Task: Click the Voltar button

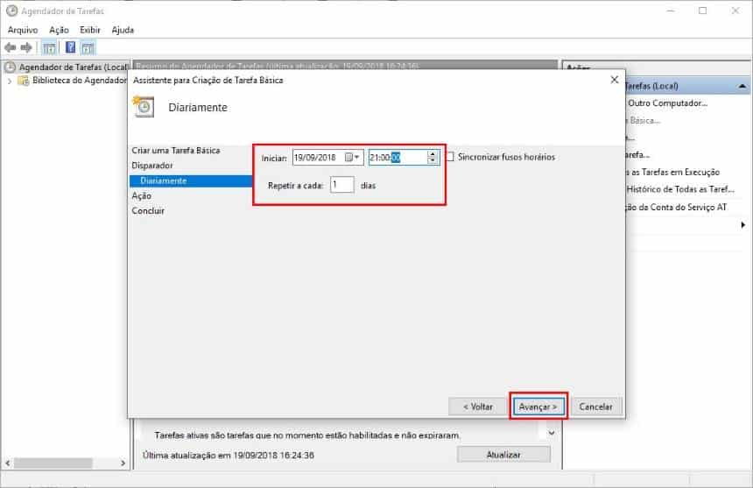Action: tap(477, 407)
